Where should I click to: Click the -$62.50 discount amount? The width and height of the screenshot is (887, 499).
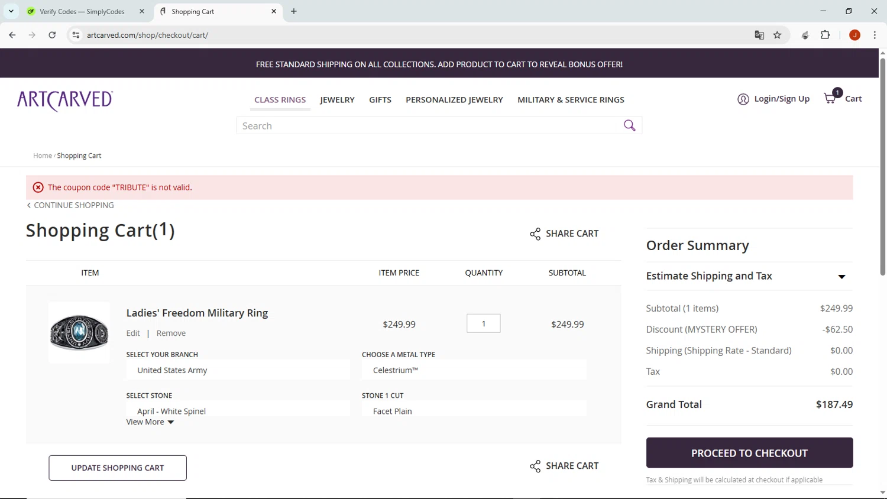pyautogui.click(x=837, y=329)
